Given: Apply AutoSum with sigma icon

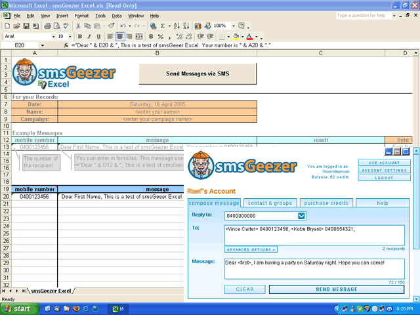Looking at the screenshot, I should pyautogui.click(x=163, y=26).
